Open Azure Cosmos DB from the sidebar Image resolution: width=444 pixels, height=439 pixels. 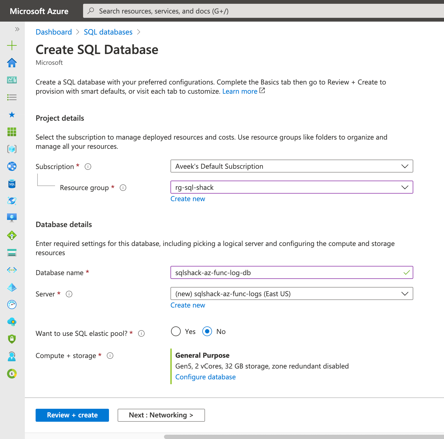point(12,201)
